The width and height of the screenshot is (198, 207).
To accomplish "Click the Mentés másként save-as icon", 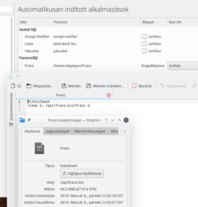I will click(x=88, y=86).
